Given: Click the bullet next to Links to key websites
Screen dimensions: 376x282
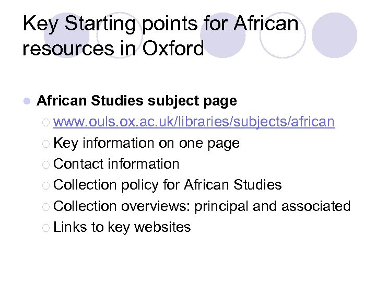Looking at the screenshot, I should pyautogui.click(x=46, y=228).
